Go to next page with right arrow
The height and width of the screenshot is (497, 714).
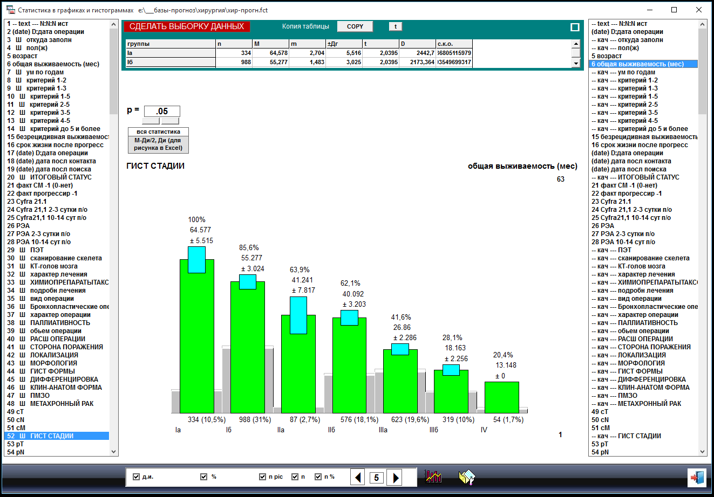395,477
